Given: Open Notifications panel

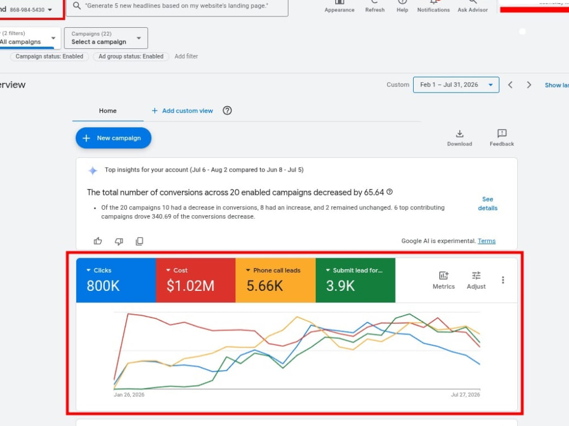Looking at the screenshot, I should click(433, 6).
